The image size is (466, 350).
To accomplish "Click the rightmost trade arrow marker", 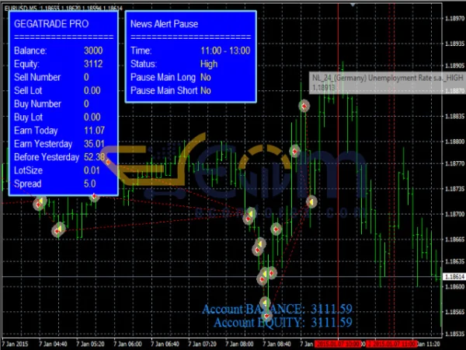I will pos(311,202).
